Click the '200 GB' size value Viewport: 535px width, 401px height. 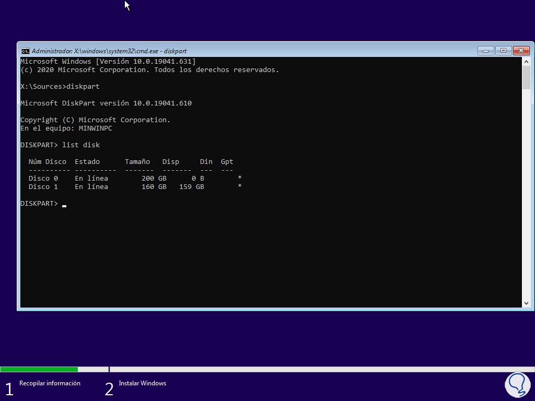click(x=154, y=179)
